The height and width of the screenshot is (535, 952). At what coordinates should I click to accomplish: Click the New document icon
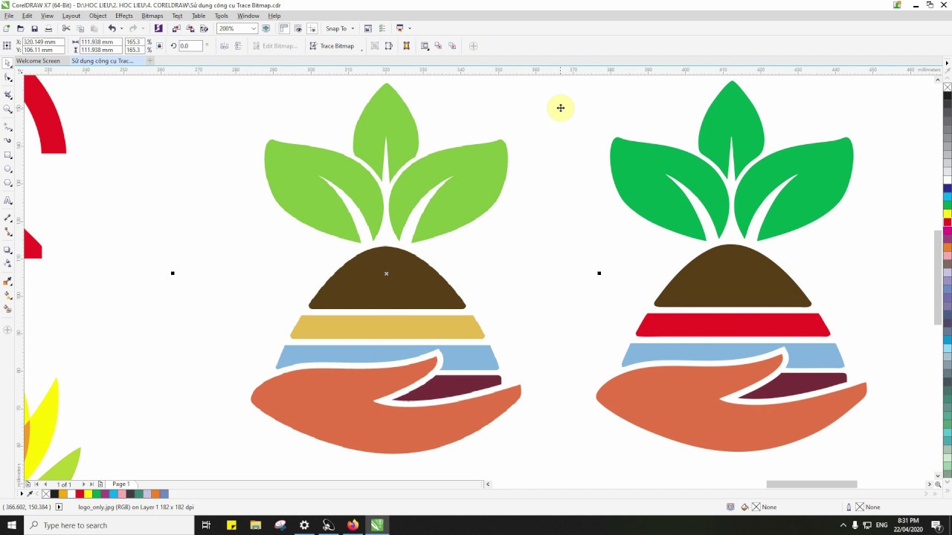click(7, 28)
